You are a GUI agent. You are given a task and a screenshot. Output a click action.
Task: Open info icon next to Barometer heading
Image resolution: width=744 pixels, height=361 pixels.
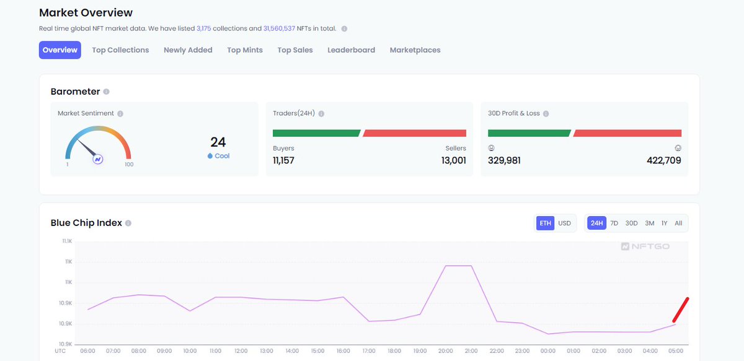(106, 92)
